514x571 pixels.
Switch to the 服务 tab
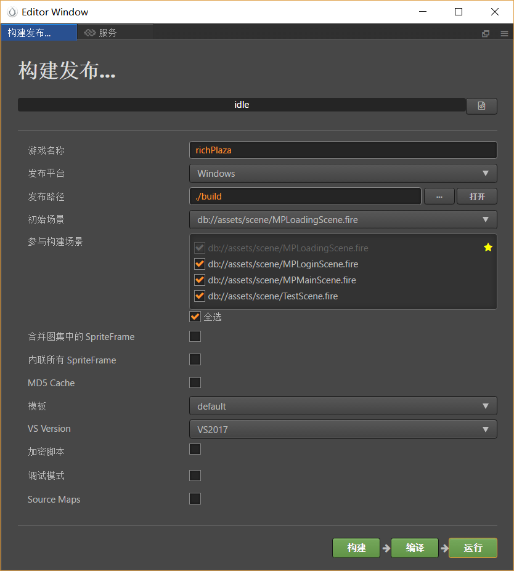tap(115, 33)
